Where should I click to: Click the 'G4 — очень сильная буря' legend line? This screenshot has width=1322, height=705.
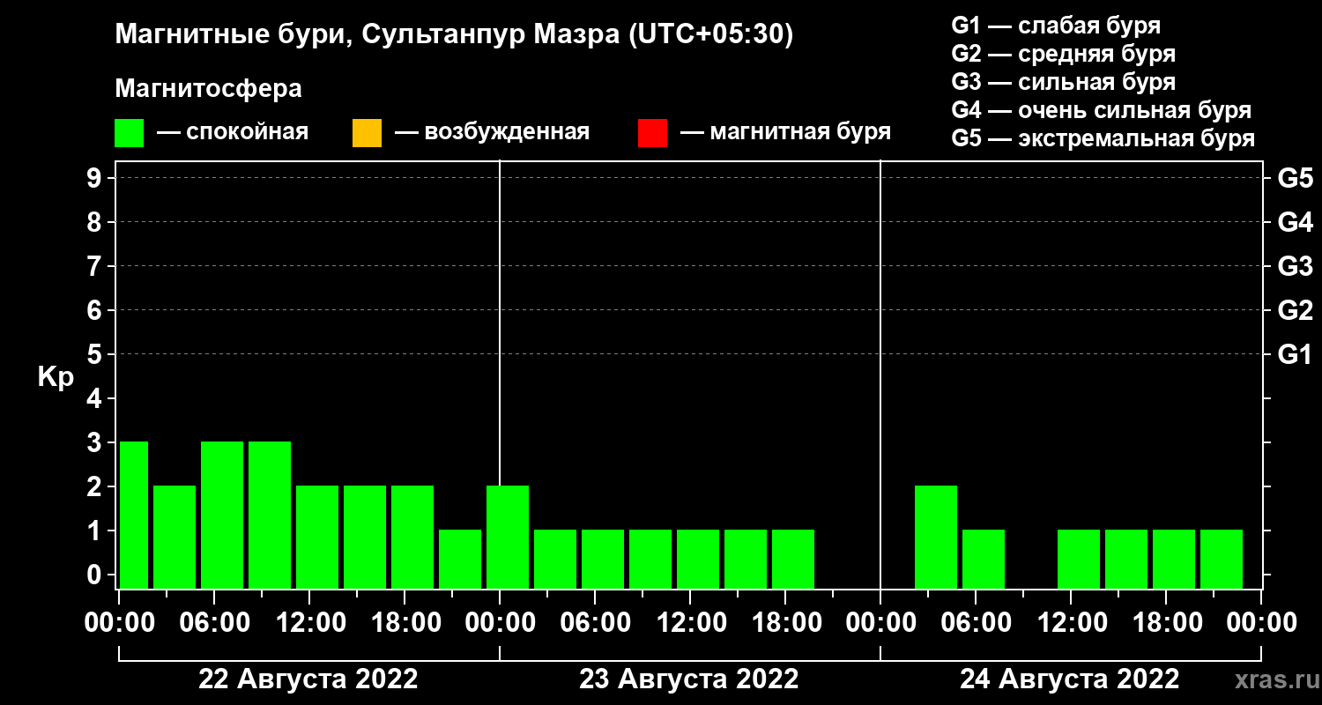point(1102,110)
